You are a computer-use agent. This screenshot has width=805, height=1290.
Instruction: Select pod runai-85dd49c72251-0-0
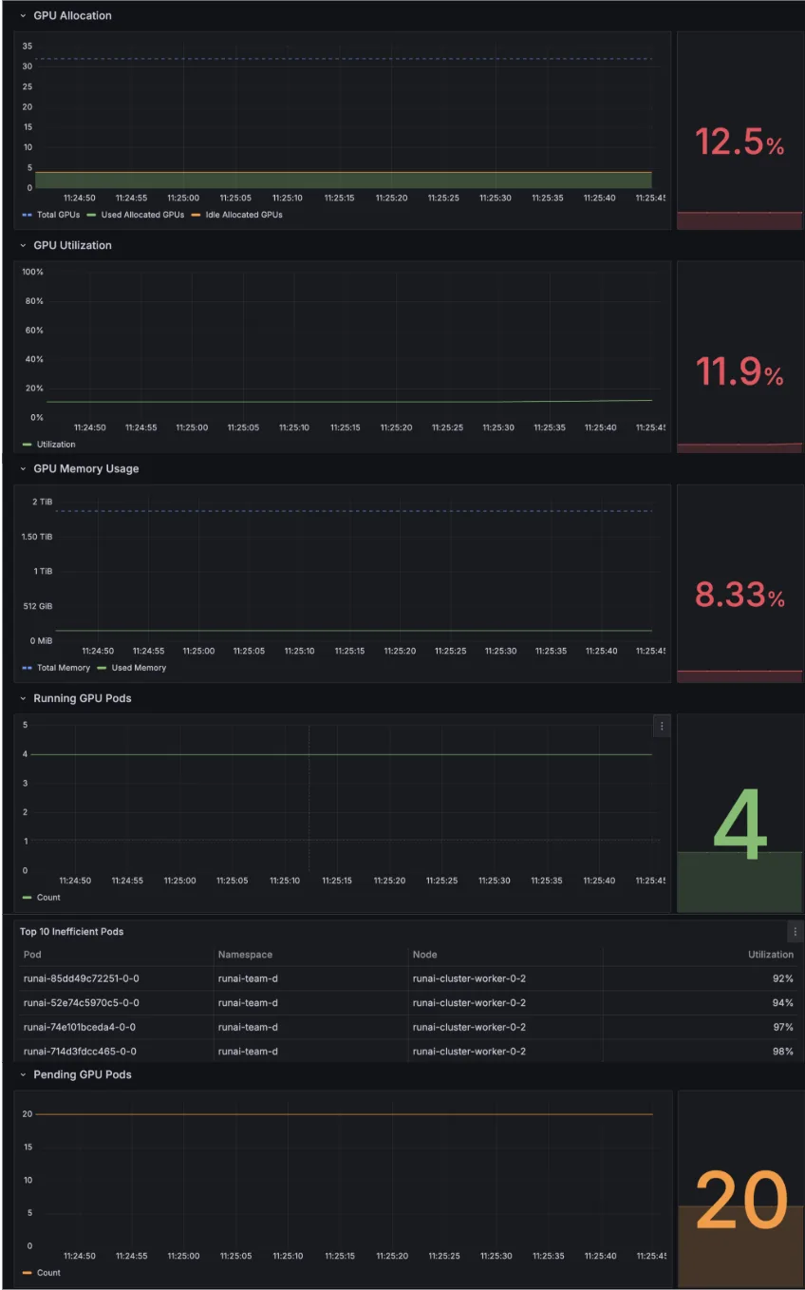click(x=82, y=978)
